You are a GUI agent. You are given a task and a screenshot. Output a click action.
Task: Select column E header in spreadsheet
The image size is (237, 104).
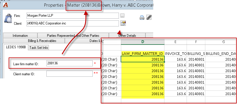[x=175, y=42]
